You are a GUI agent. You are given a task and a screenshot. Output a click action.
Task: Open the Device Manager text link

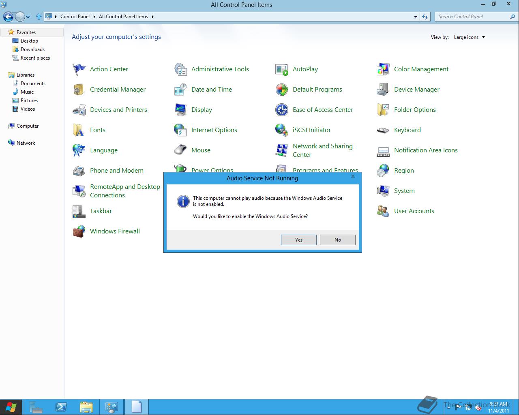[x=417, y=90]
